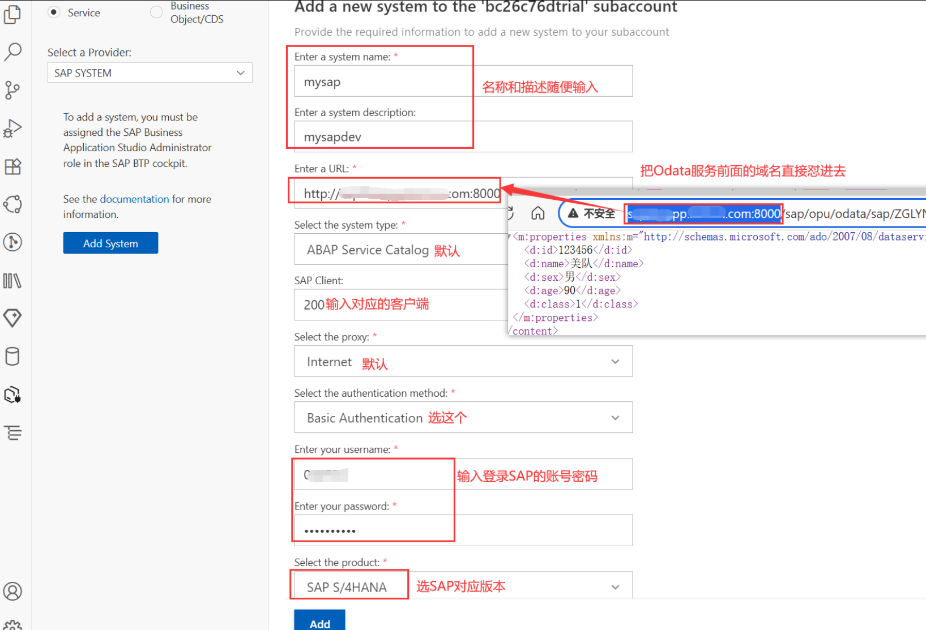The width and height of the screenshot is (926, 630).
Task: Click the SAP Client field showing 200
Action: pyautogui.click(x=401, y=305)
